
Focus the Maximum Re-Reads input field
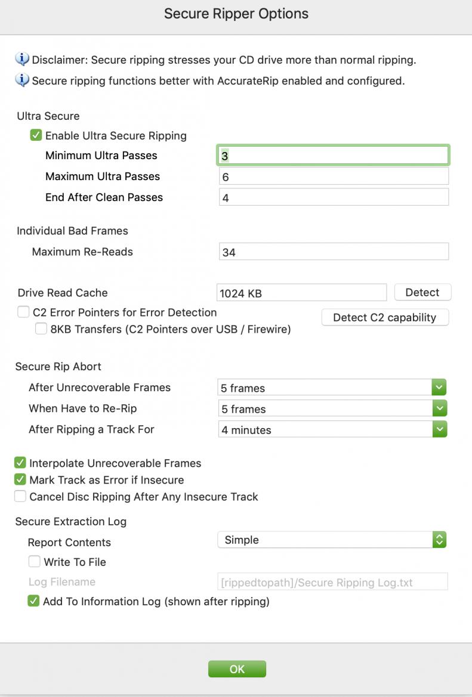[333, 252]
